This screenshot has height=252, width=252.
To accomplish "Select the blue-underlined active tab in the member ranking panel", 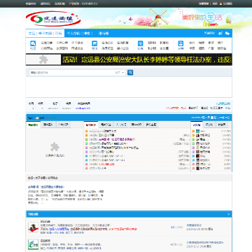I will tap(197, 125).
